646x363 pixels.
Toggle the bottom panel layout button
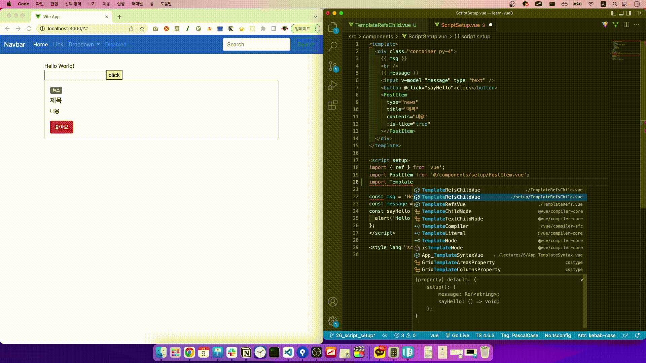click(x=621, y=13)
